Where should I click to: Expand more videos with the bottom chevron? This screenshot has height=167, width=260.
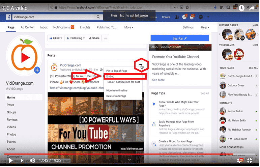(129, 160)
